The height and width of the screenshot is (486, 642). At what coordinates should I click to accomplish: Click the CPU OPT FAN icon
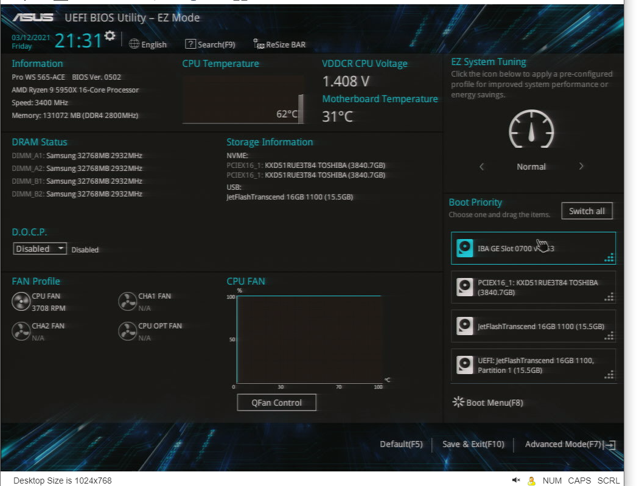(x=127, y=332)
